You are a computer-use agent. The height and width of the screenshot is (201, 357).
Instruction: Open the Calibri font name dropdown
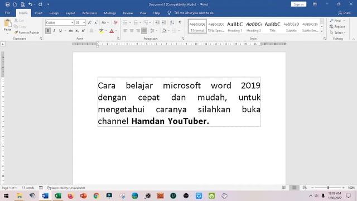[72, 22]
